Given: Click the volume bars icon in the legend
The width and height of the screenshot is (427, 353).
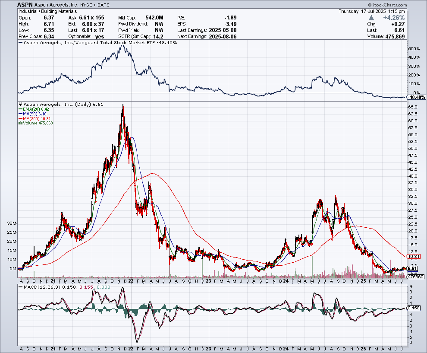Looking at the screenshot, I should point(20,123).
